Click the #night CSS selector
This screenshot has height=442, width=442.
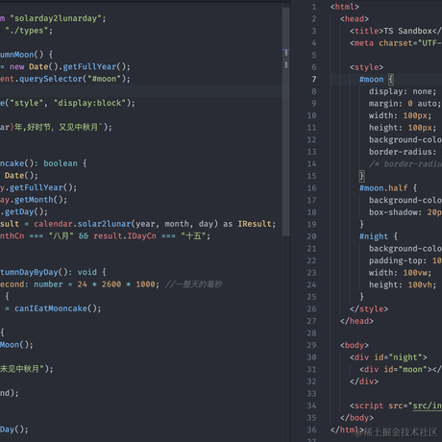[x=374, y=236]
